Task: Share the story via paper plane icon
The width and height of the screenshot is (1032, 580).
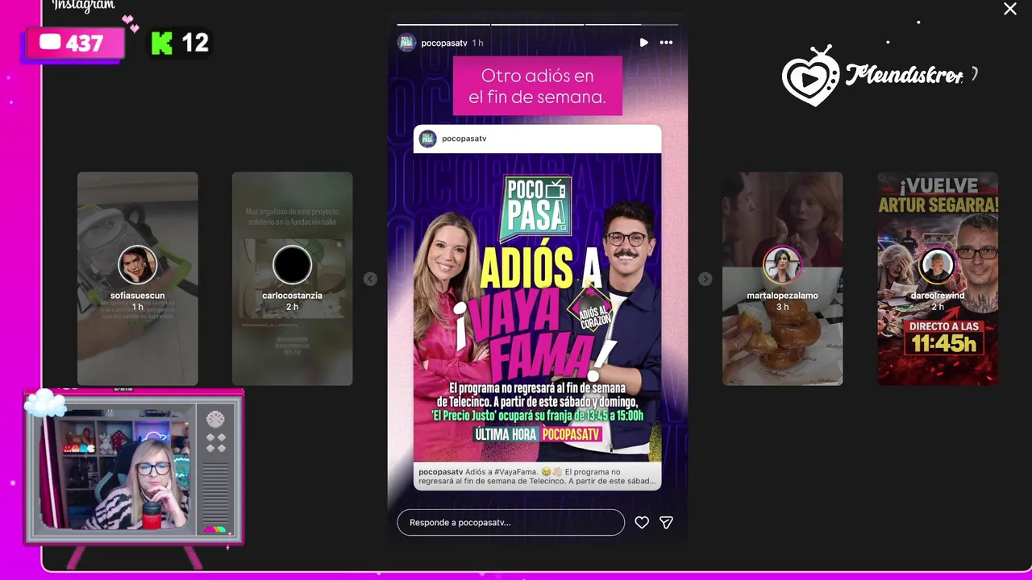Action: pyautogui.click(x=666, y=523)
